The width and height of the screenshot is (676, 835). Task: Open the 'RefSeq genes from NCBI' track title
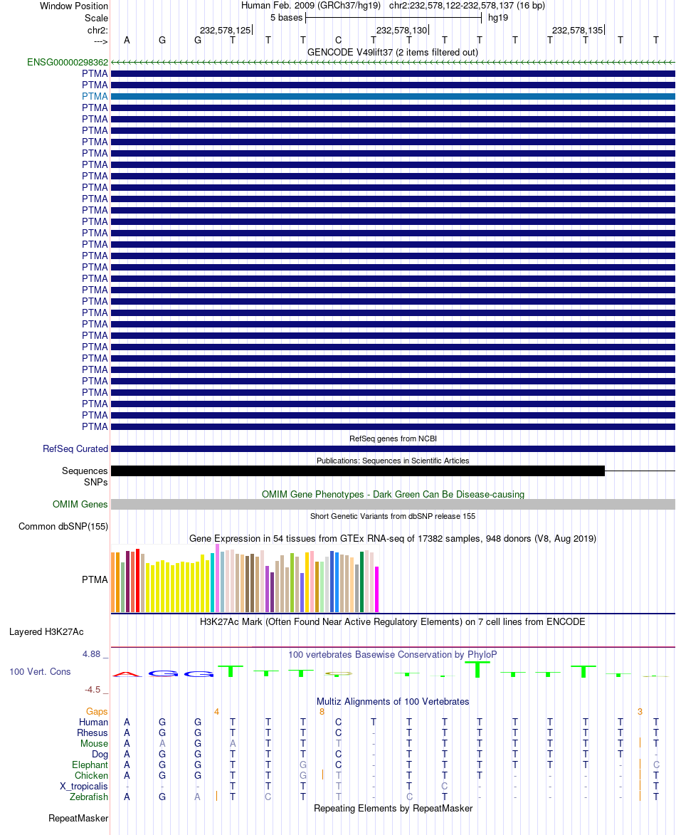pyautogui.click(x=393, y=438)
